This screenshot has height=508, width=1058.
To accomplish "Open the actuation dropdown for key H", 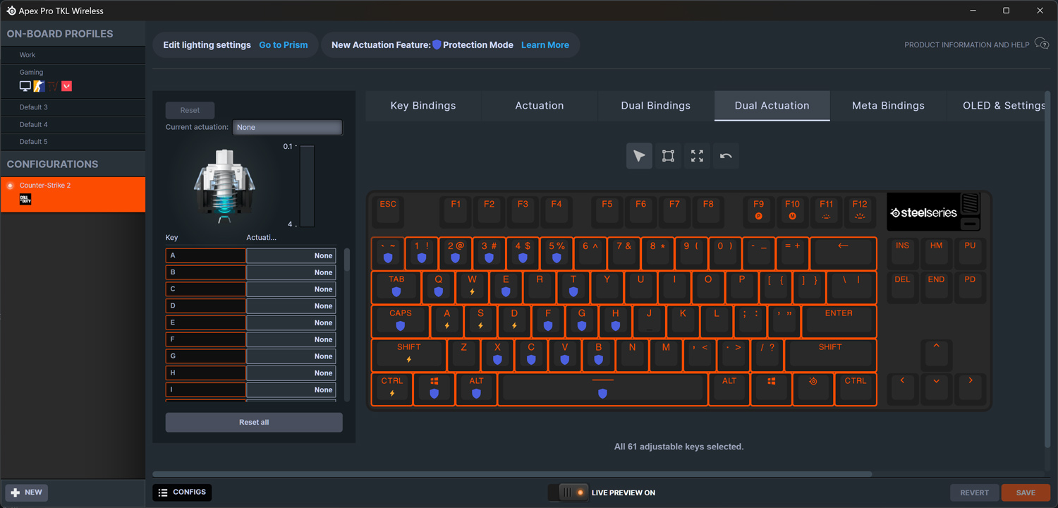I will click(x=291, y=373).
